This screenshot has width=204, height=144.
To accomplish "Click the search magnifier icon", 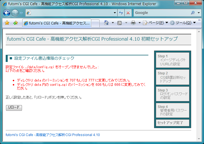I will (x=193, y=13).
